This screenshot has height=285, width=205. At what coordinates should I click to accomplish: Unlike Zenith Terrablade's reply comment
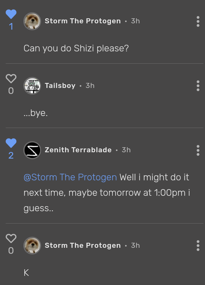pos(11,143)
